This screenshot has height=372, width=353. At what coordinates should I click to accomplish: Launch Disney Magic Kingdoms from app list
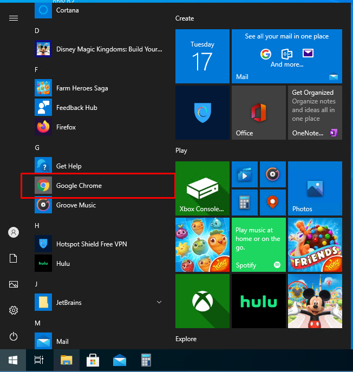click(x=99, y=49)
